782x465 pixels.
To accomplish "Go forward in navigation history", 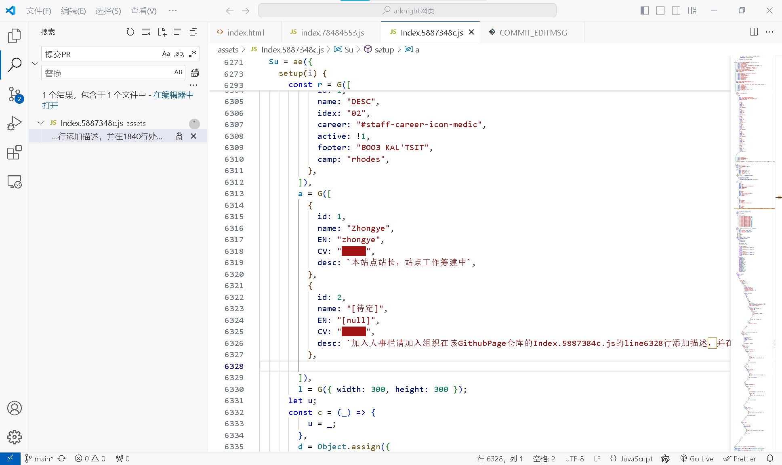I will pyautogui.click(x=246, y=11).
